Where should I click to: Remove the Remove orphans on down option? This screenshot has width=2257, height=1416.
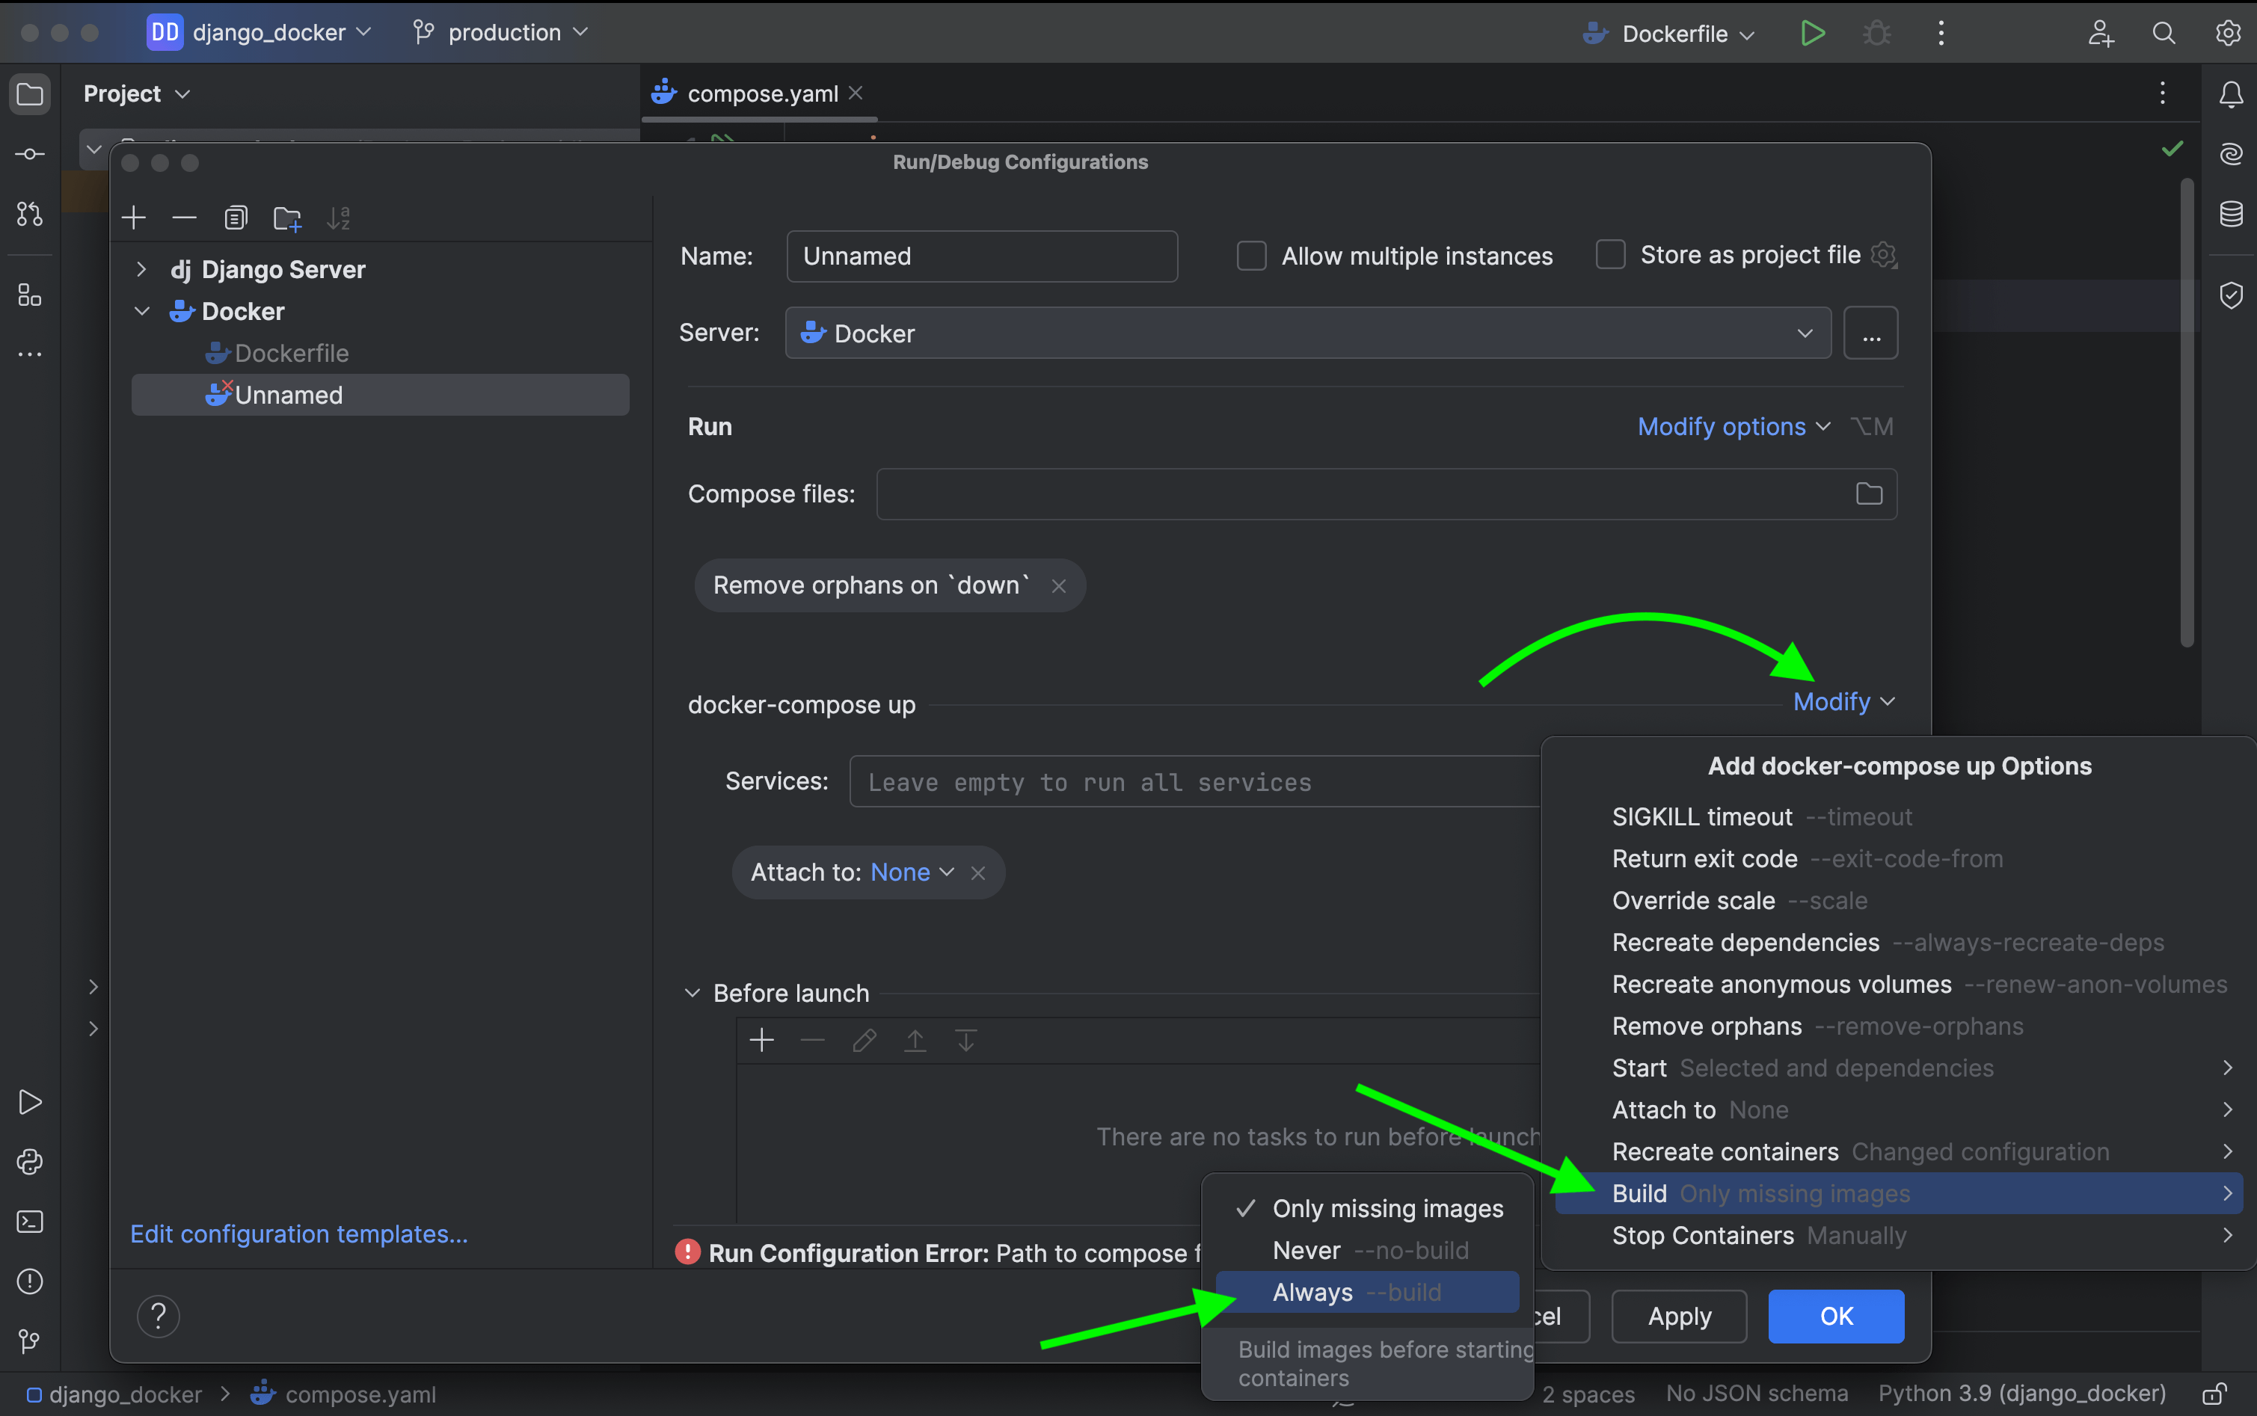pos(1058,585)
